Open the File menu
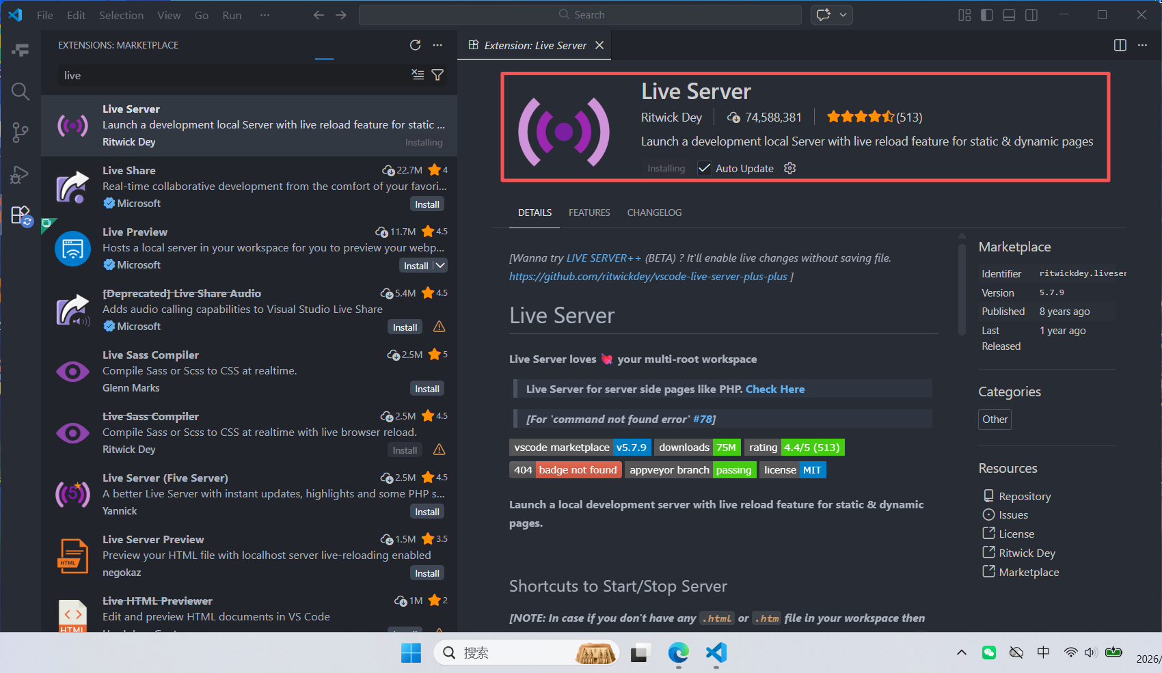1162x673 pixels. click(45, 15)
